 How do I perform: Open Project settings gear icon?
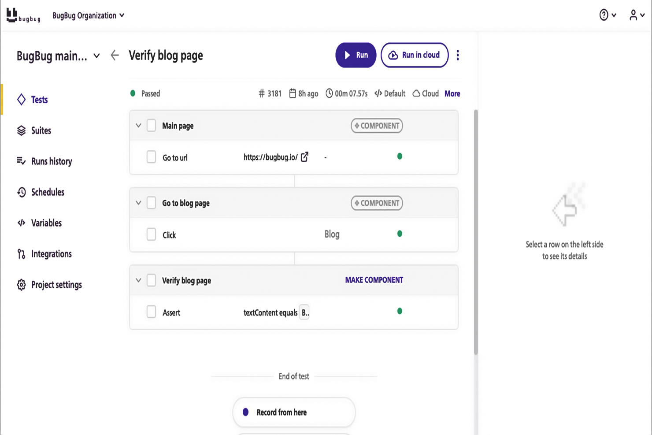coord(21,285)
